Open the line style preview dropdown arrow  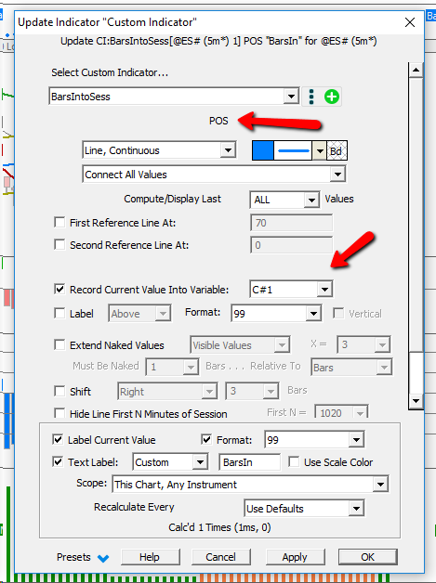(x=319, y=150)
